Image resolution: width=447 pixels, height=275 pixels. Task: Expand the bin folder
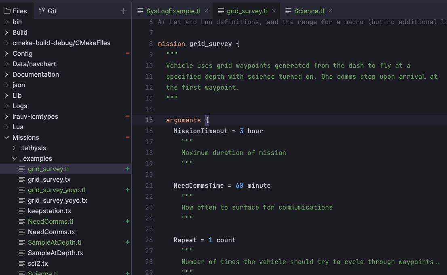6,22
